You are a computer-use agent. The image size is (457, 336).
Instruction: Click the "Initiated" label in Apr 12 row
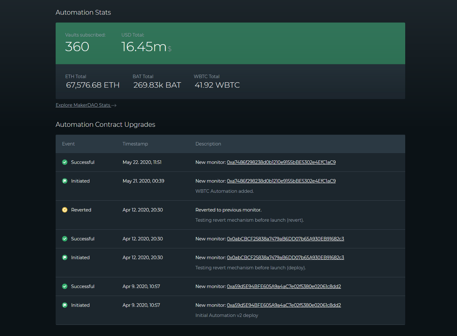tap(80, 258)
